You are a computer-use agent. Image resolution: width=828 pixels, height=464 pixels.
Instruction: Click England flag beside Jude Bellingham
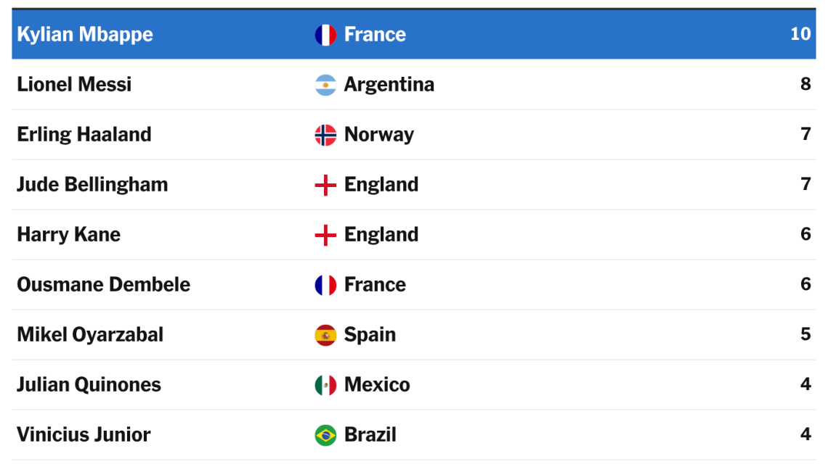pos(325,185)
